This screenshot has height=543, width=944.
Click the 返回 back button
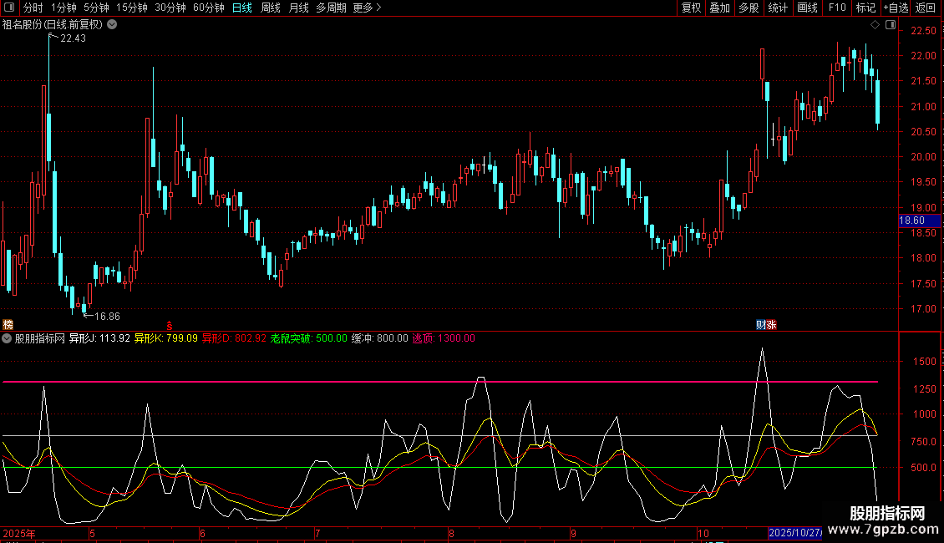coord(926,8)
